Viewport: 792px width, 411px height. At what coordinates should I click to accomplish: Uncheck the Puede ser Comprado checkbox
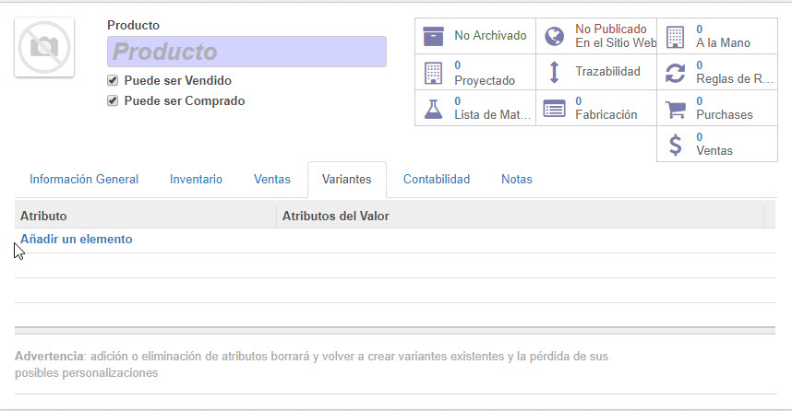[x=113, y=100]
